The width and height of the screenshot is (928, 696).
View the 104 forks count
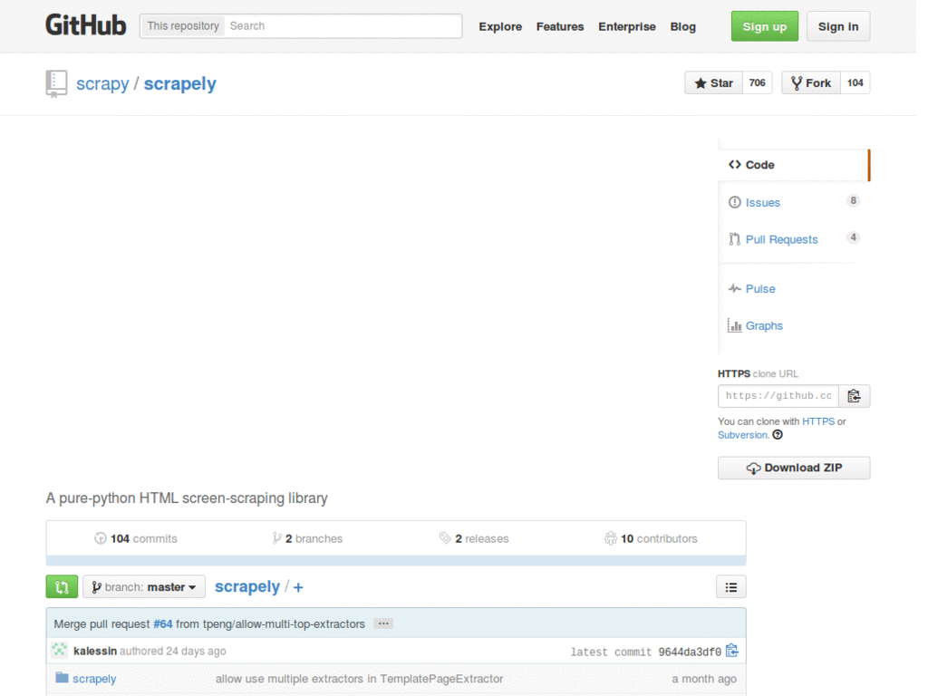855,82
